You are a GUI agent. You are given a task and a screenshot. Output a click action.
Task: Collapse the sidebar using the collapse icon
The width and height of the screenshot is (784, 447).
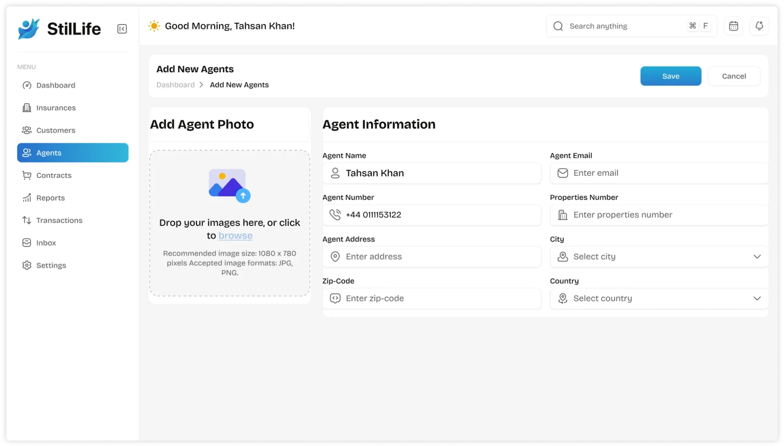122,29
